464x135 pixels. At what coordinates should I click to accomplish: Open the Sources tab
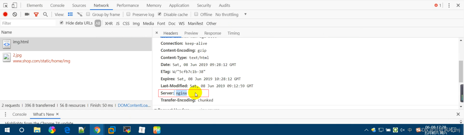click(x=79, y=5)
